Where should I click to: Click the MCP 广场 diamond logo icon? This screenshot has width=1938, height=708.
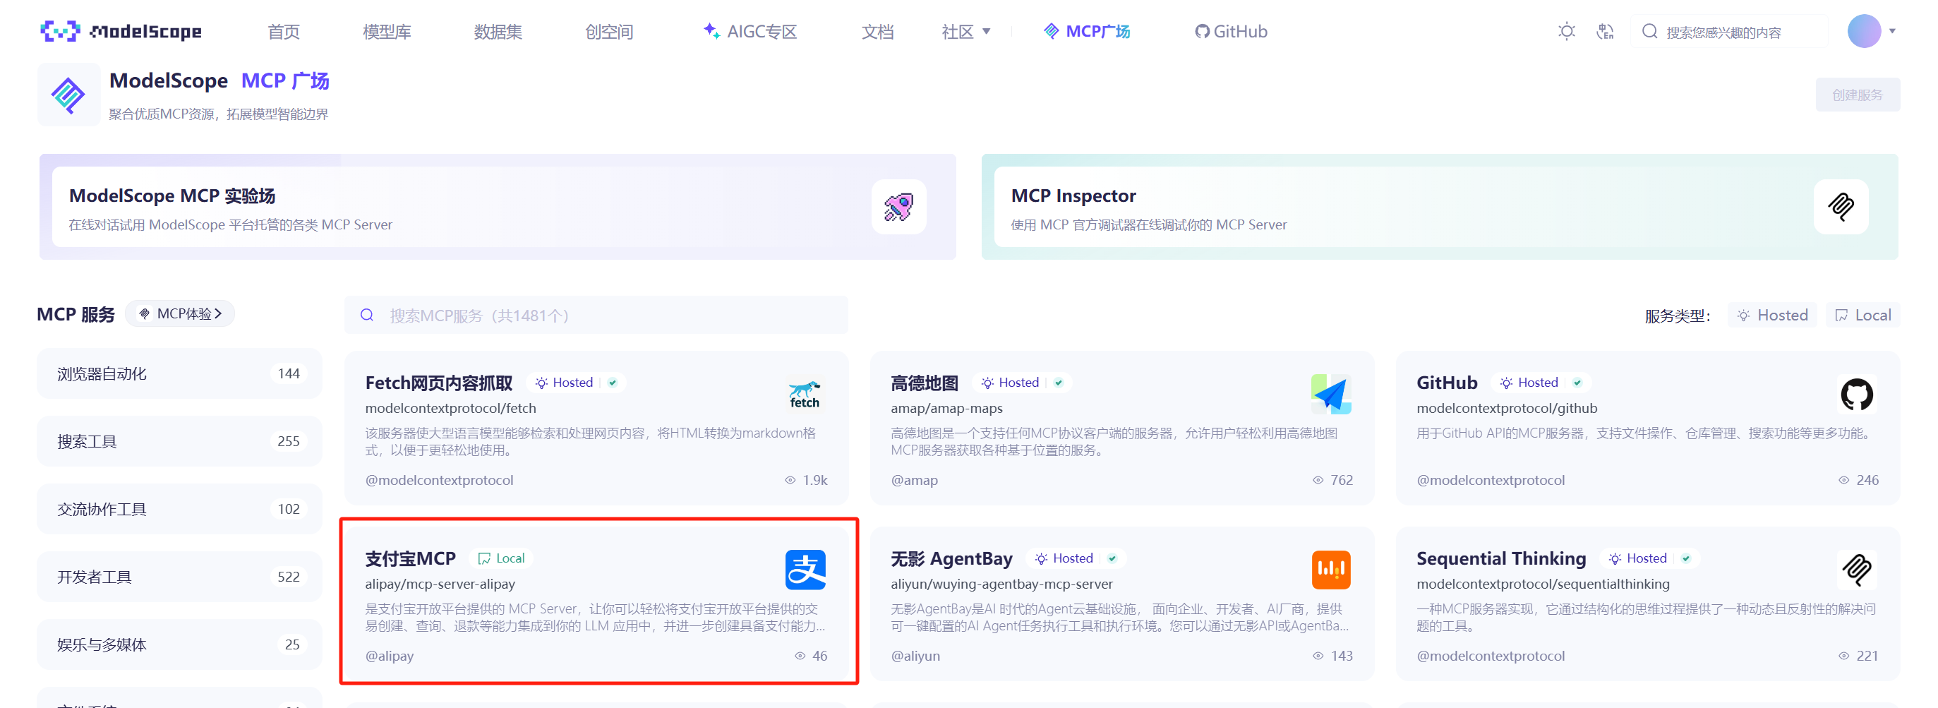[68, 95]
